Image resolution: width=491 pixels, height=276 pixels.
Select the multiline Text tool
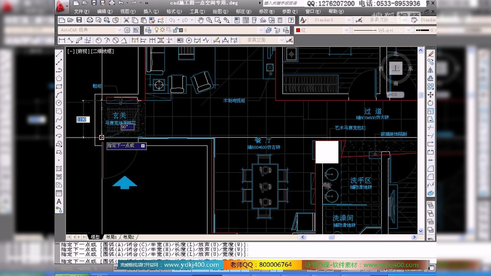point(59,202)
